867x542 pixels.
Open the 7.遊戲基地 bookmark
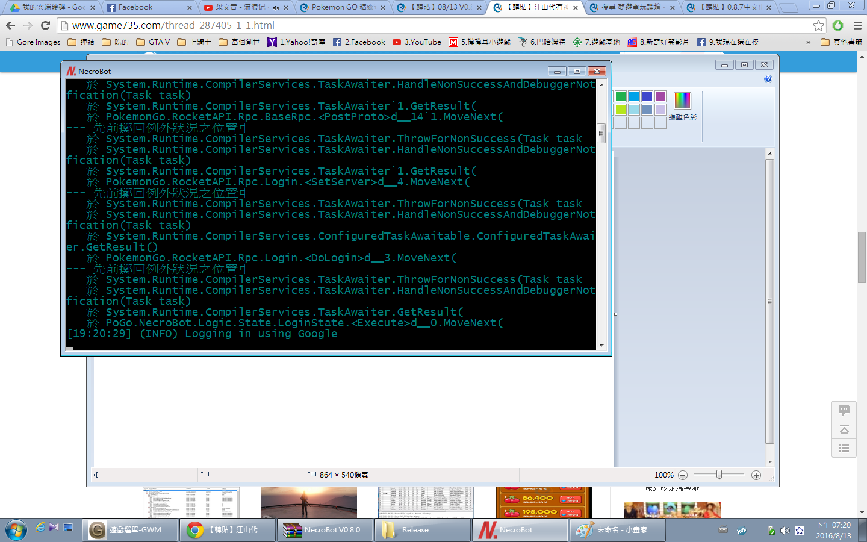coord(596,42)
